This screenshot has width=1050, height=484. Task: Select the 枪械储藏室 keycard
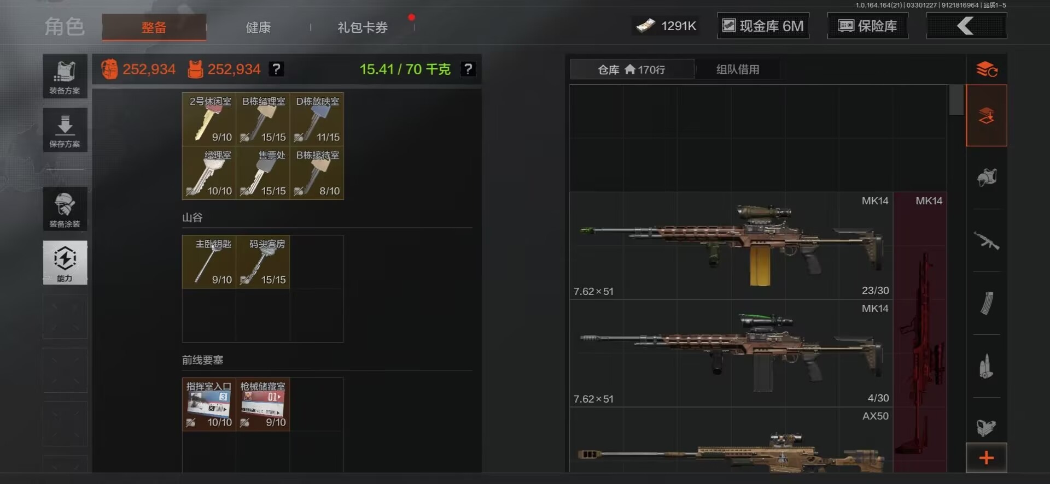262,405
